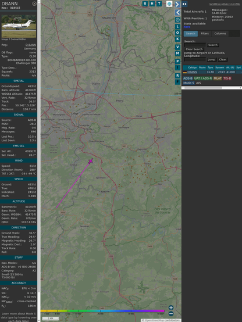
Task: Toggle UAT / ADS-R source filter
Action: click(203, 78)
